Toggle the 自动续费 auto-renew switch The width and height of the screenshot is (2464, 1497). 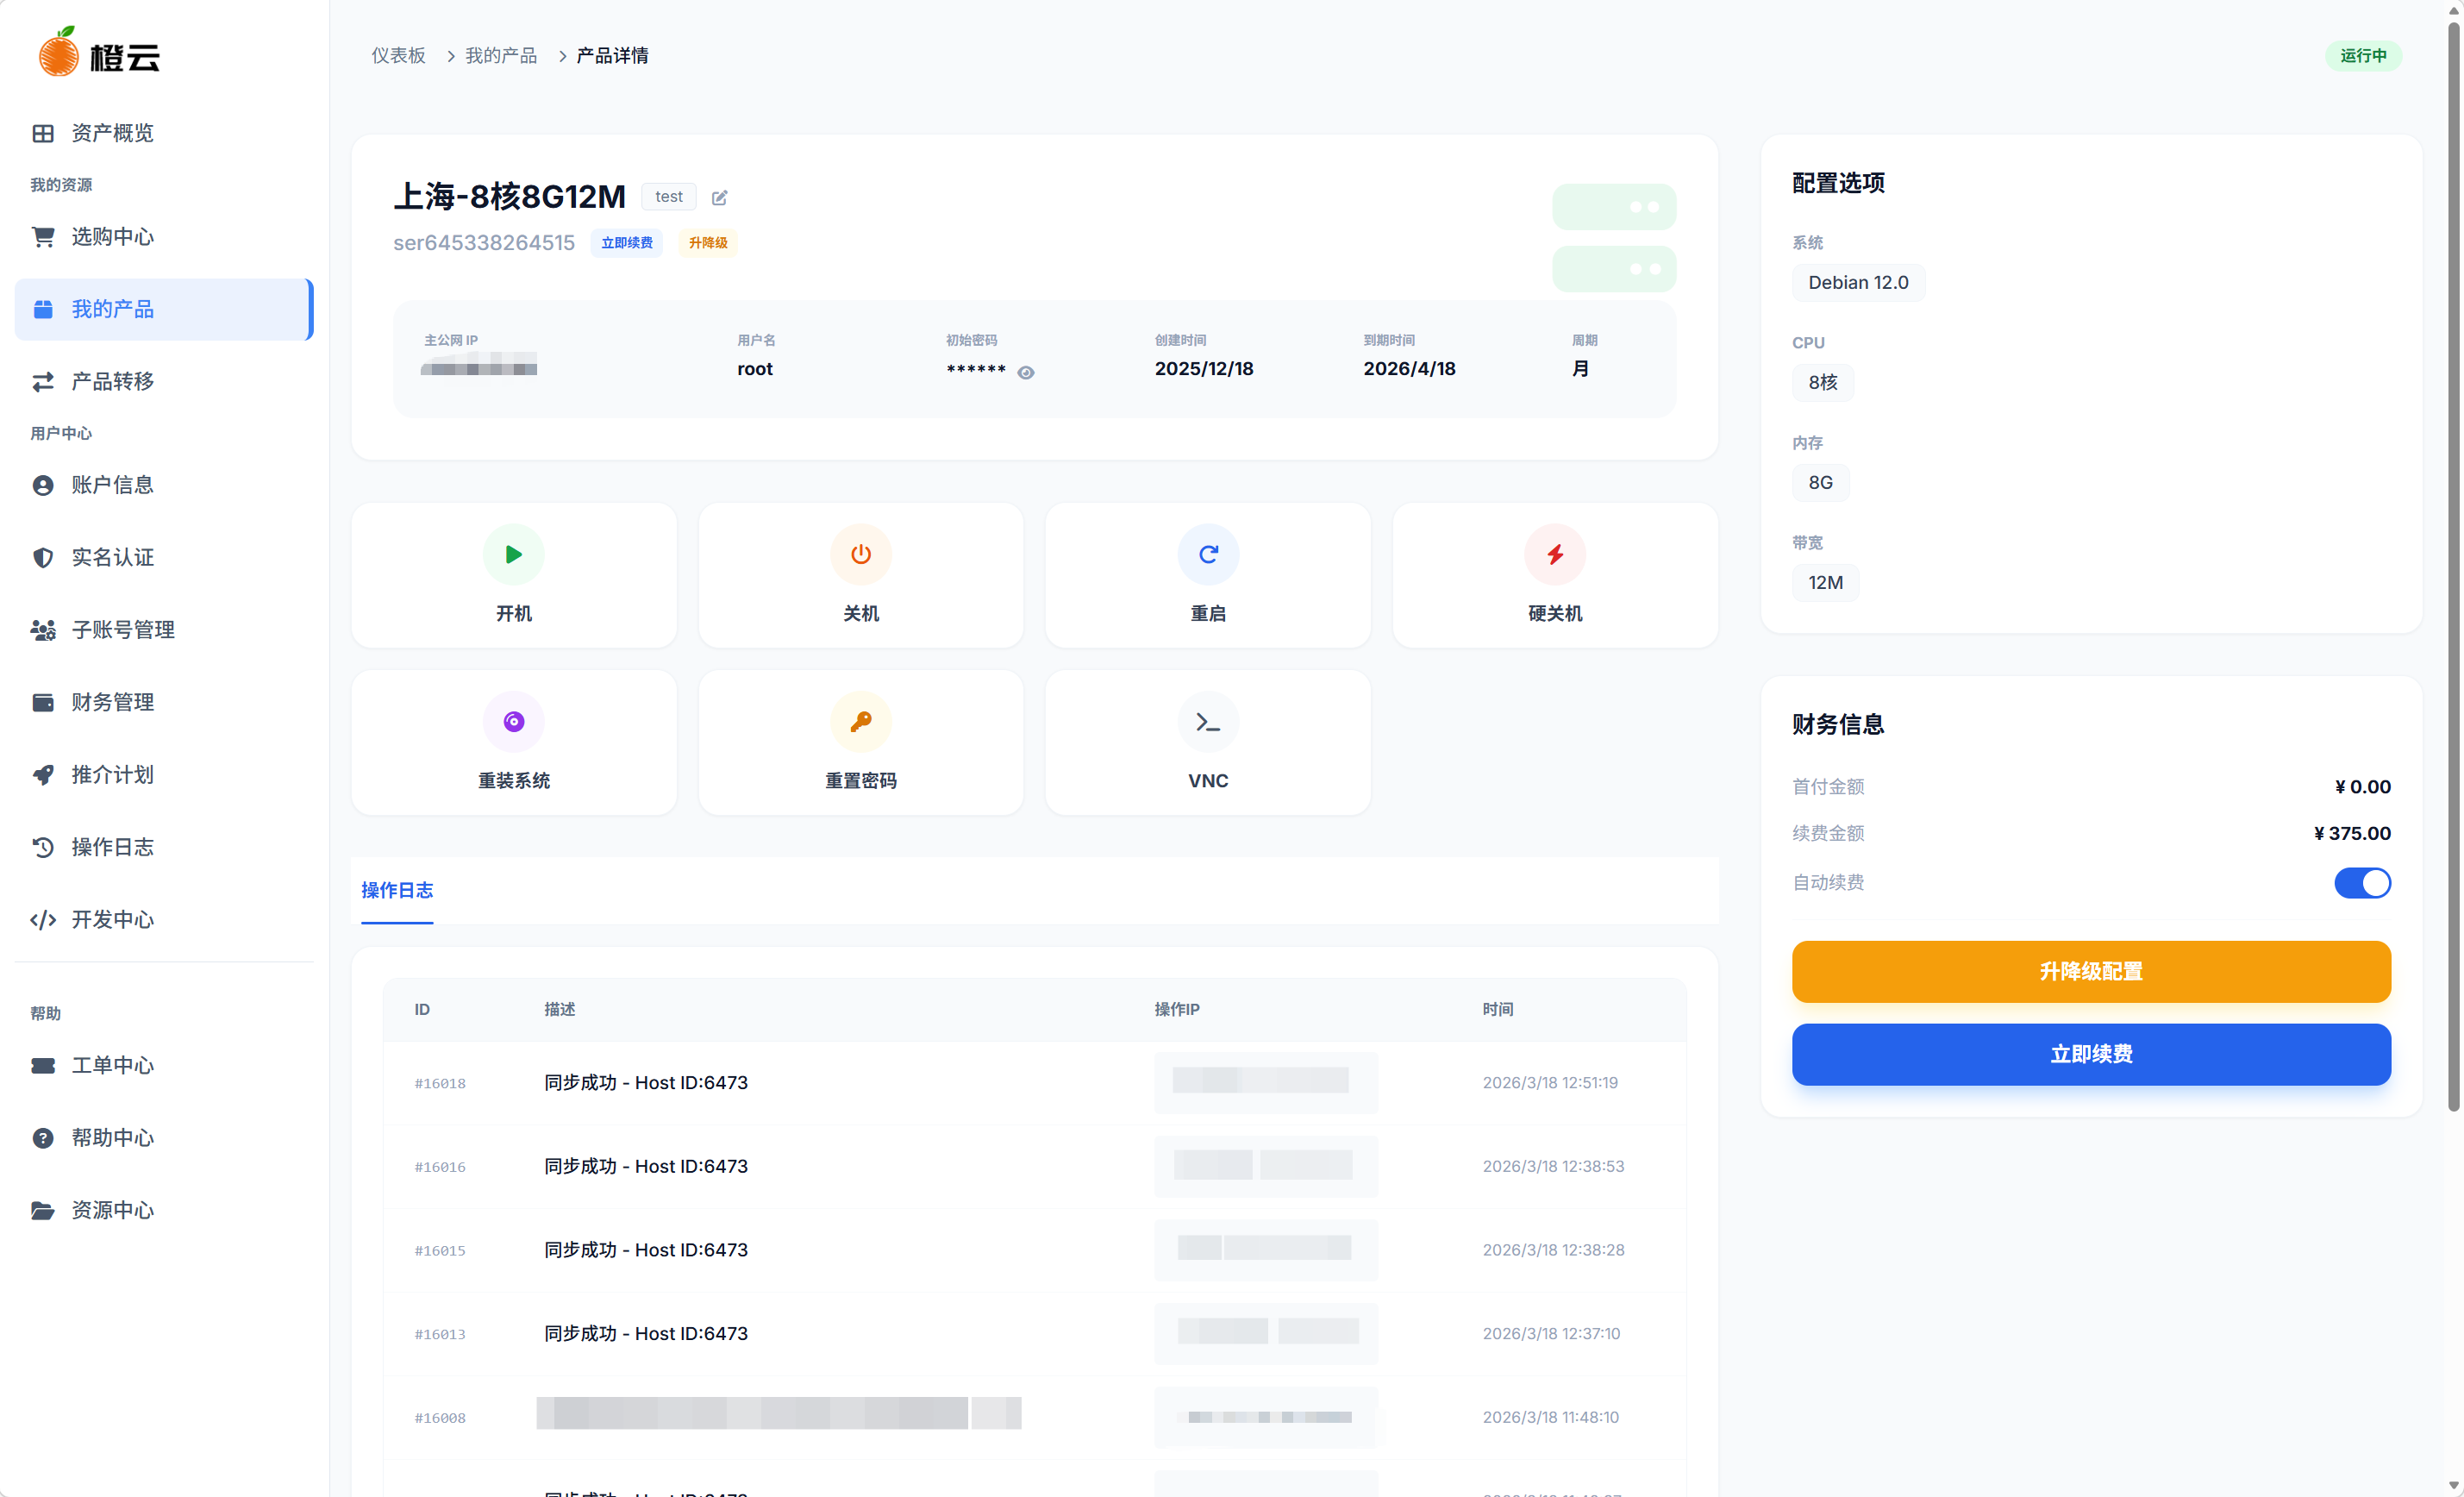pos(2361,882)
